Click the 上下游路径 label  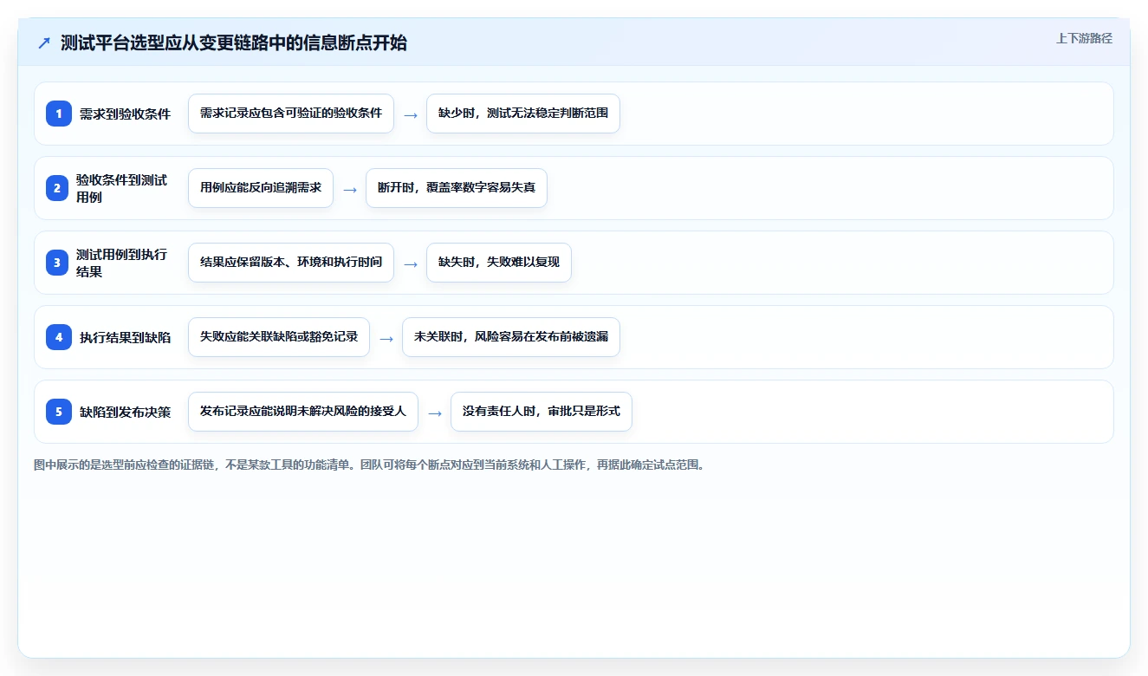1084,39
